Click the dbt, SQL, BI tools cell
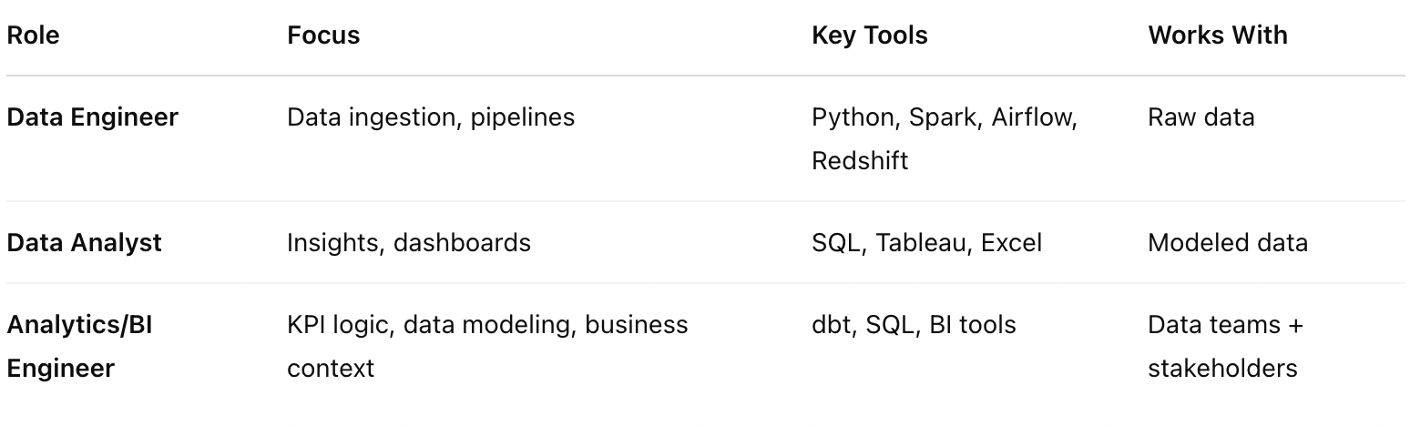This screenshot has height=426, width=1410. pos(914,325)
